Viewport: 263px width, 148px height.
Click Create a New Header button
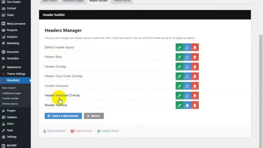pos(63,116)
